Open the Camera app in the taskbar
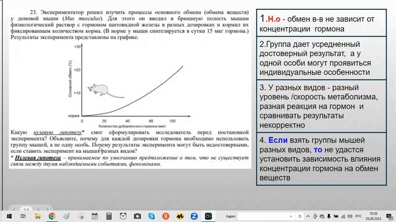The image size is (396, 222). 137,216
